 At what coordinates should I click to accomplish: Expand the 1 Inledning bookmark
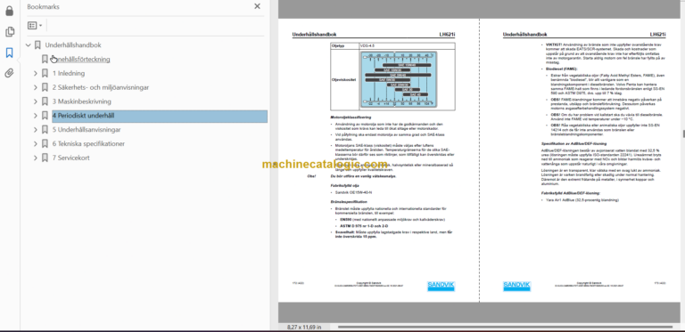click(x=36, y=73)
